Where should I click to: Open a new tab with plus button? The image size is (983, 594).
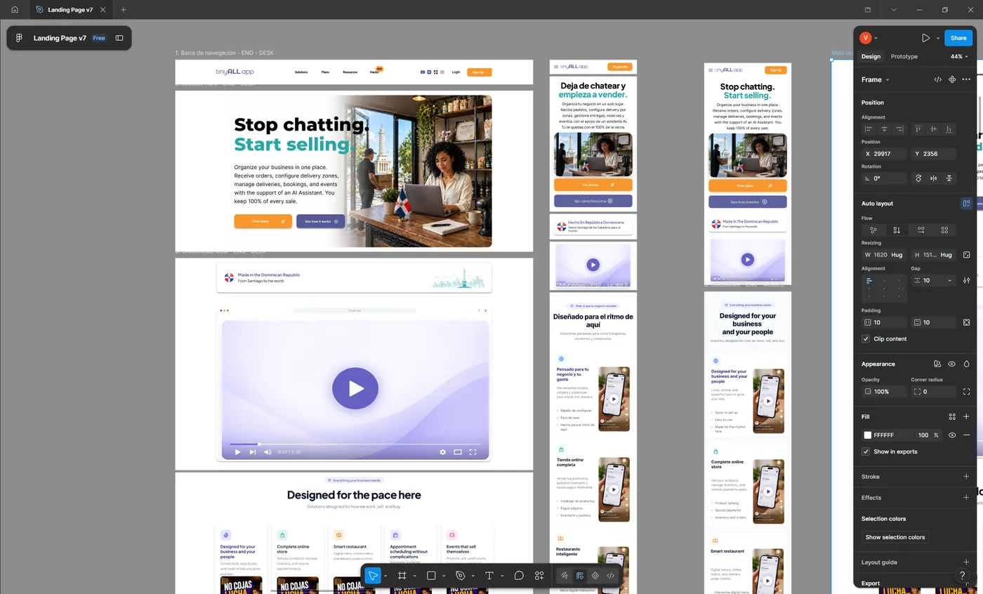pos(124,10)
